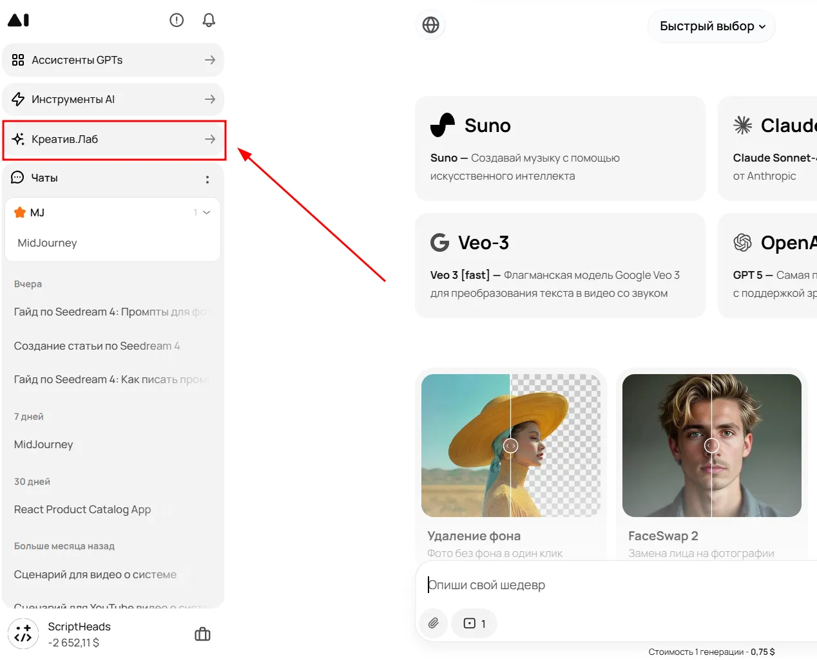Click Стоимость 1 генерации - 0,75 $ text
The width and height of the screenshot is (817, 660).
point(711,652)
